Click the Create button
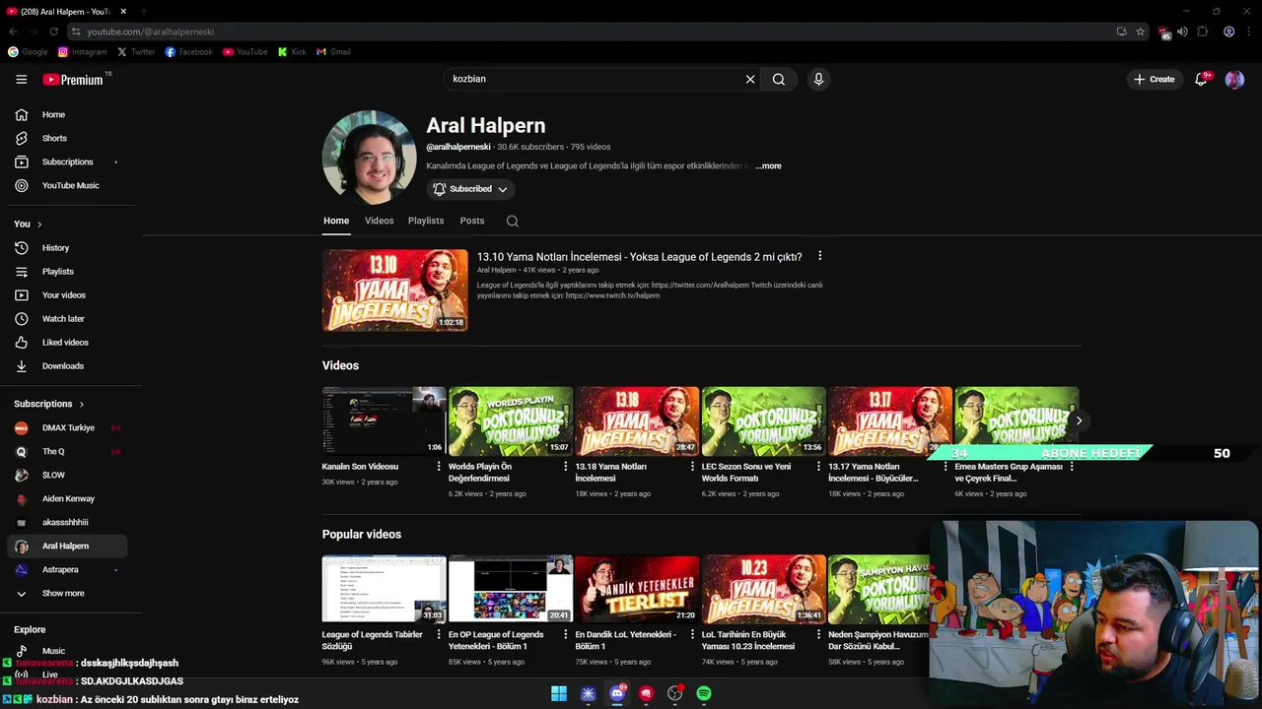The image size is (1262, 709). [x=1155, y=80]
